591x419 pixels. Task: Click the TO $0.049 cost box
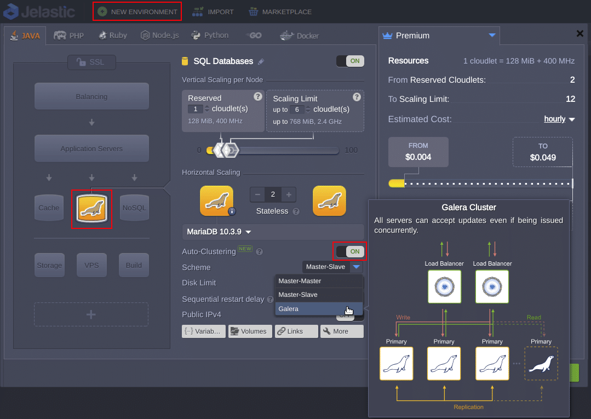[543, 152]
